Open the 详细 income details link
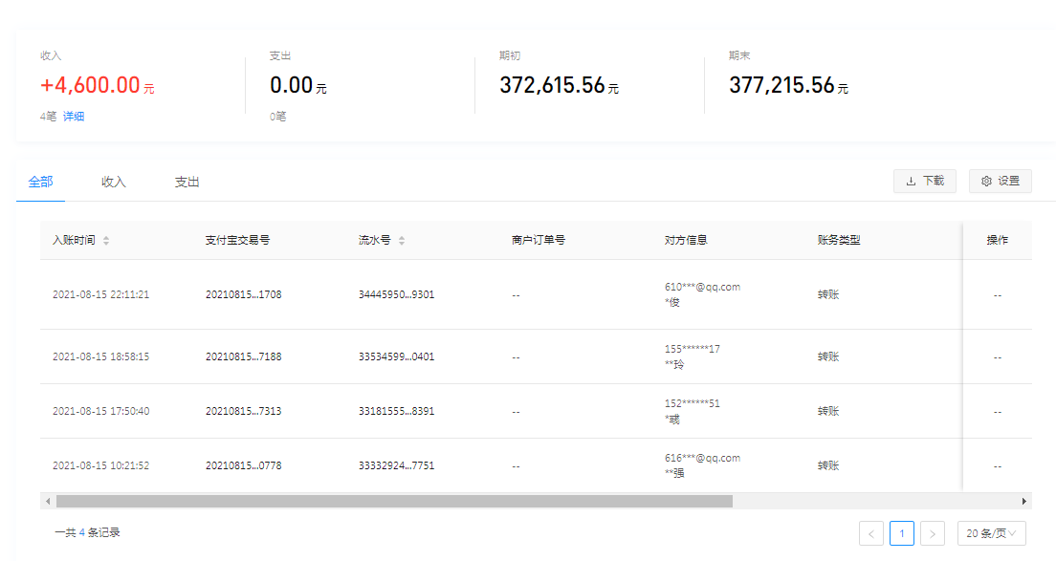The height and width of the screenshot is (561, 1056). point(74,117)
